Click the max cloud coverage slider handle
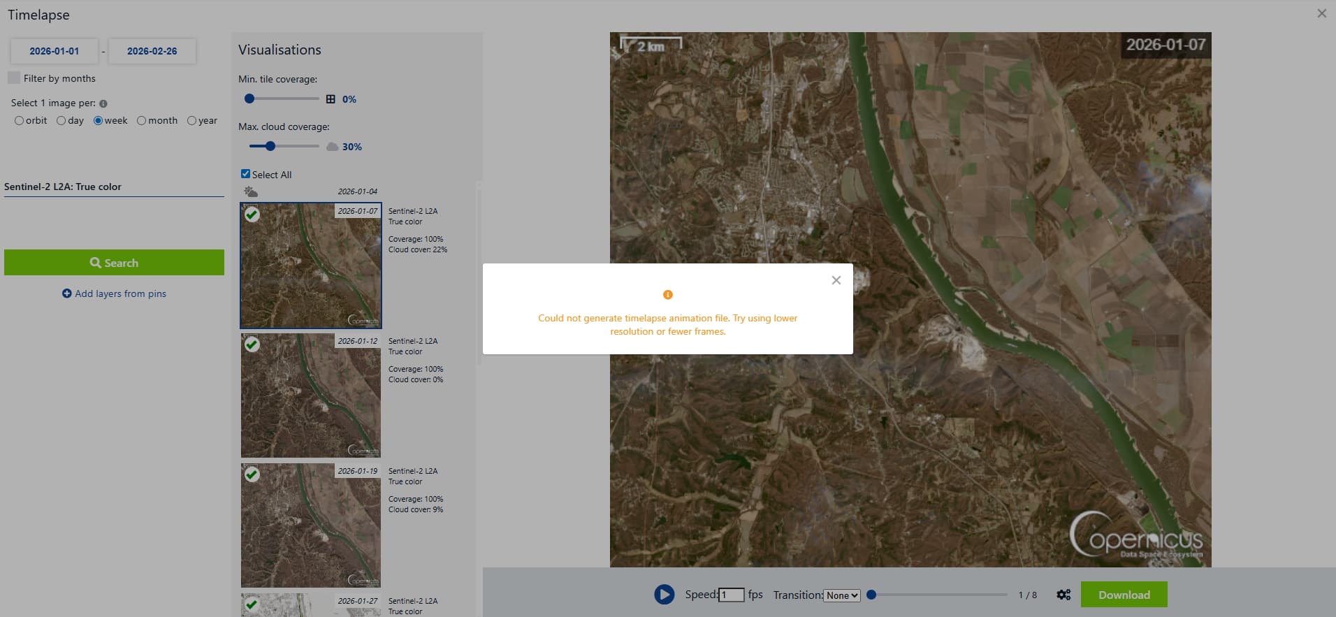This screenshot has width=1336, height=617. (x=270, y=146)
